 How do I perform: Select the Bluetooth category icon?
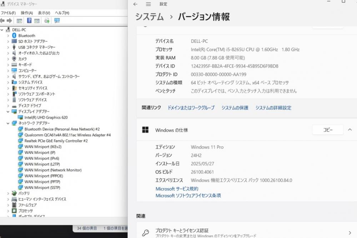[14, 35]
